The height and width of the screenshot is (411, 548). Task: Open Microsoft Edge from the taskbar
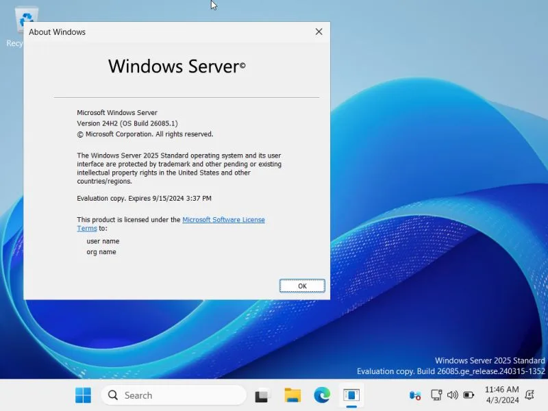(322, 395)
